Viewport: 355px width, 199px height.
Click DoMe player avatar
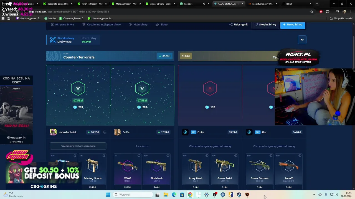click(117, 132)
